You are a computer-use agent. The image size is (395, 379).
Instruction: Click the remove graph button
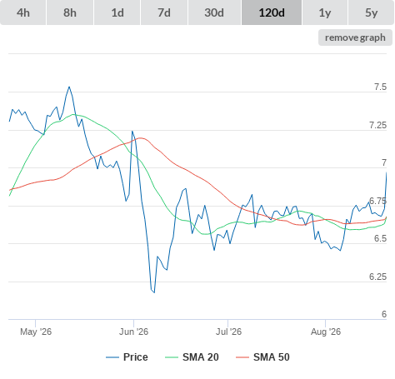click(x=355, y=37)
